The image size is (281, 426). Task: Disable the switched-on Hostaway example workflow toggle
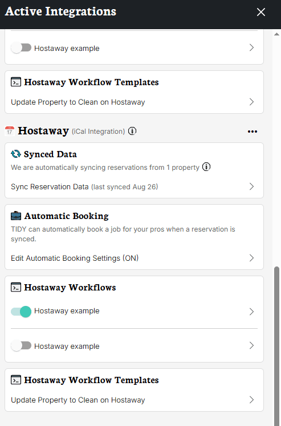click(21, 311)
